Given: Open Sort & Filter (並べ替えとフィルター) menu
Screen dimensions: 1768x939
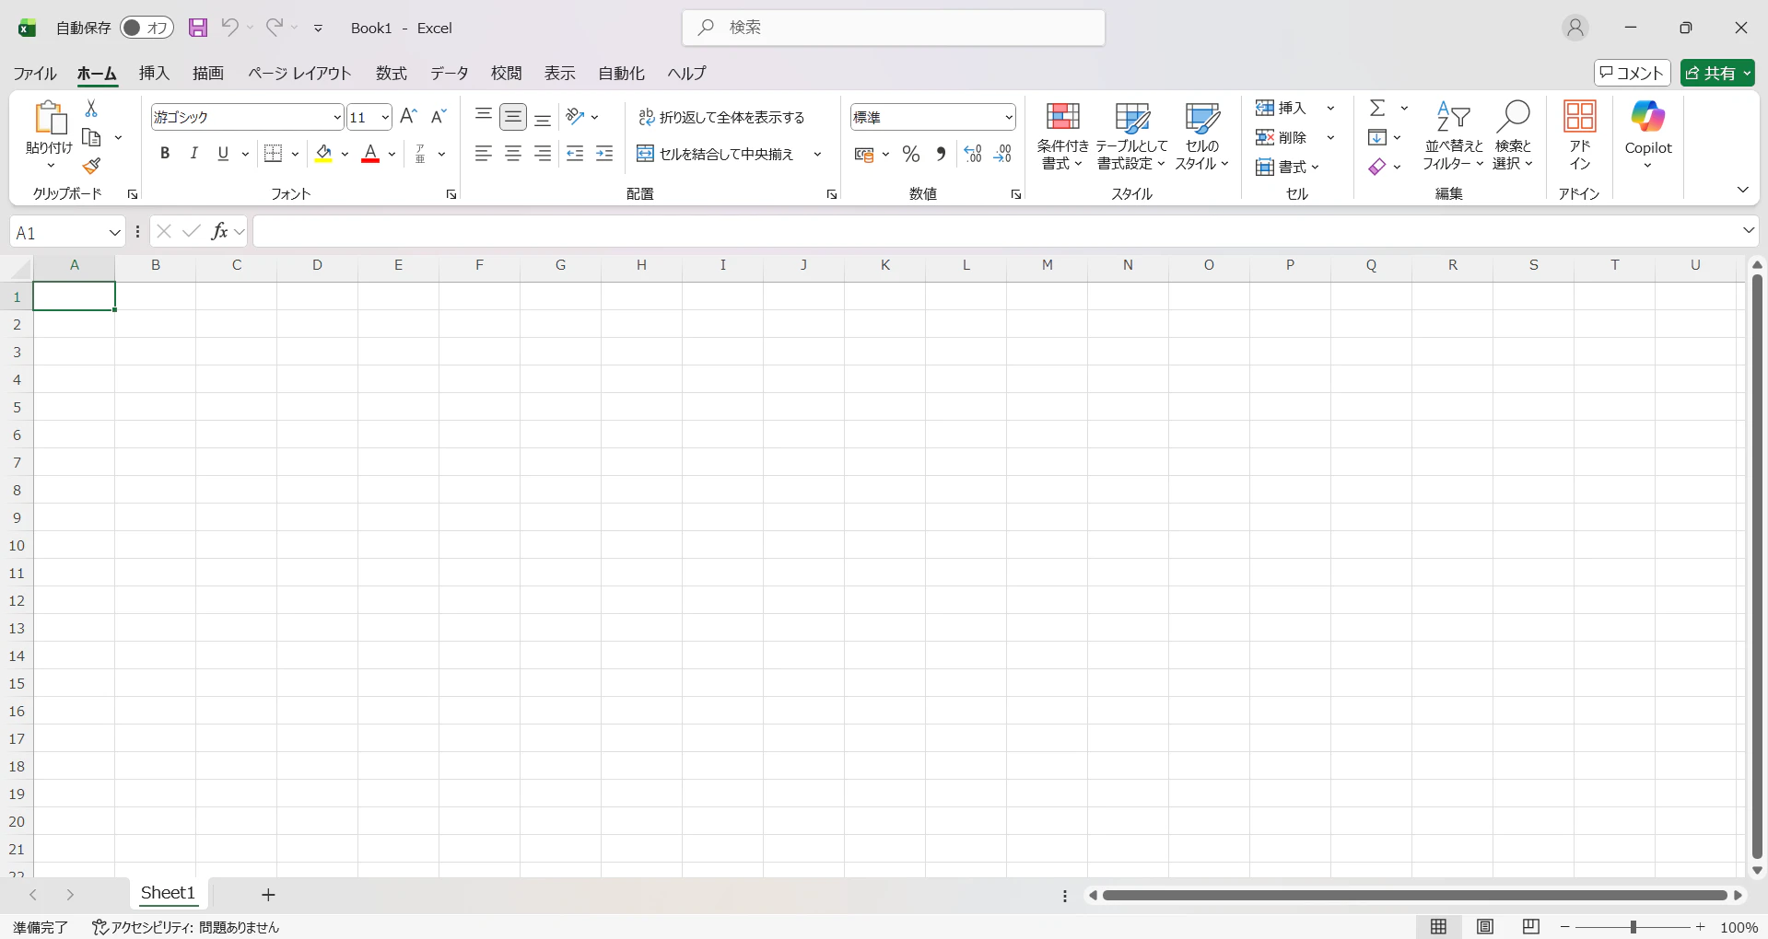Looking at the screenshot, I should point(1453,135).
